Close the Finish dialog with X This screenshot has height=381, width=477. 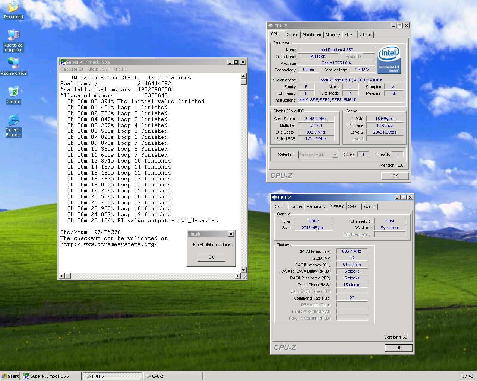click(231, 234)
